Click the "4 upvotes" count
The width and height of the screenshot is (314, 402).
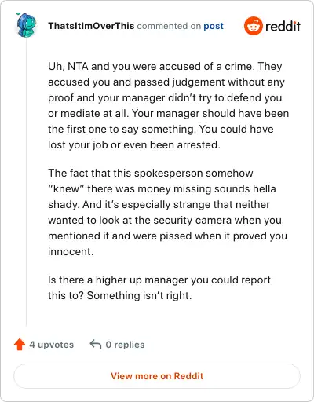pos(52,345)
